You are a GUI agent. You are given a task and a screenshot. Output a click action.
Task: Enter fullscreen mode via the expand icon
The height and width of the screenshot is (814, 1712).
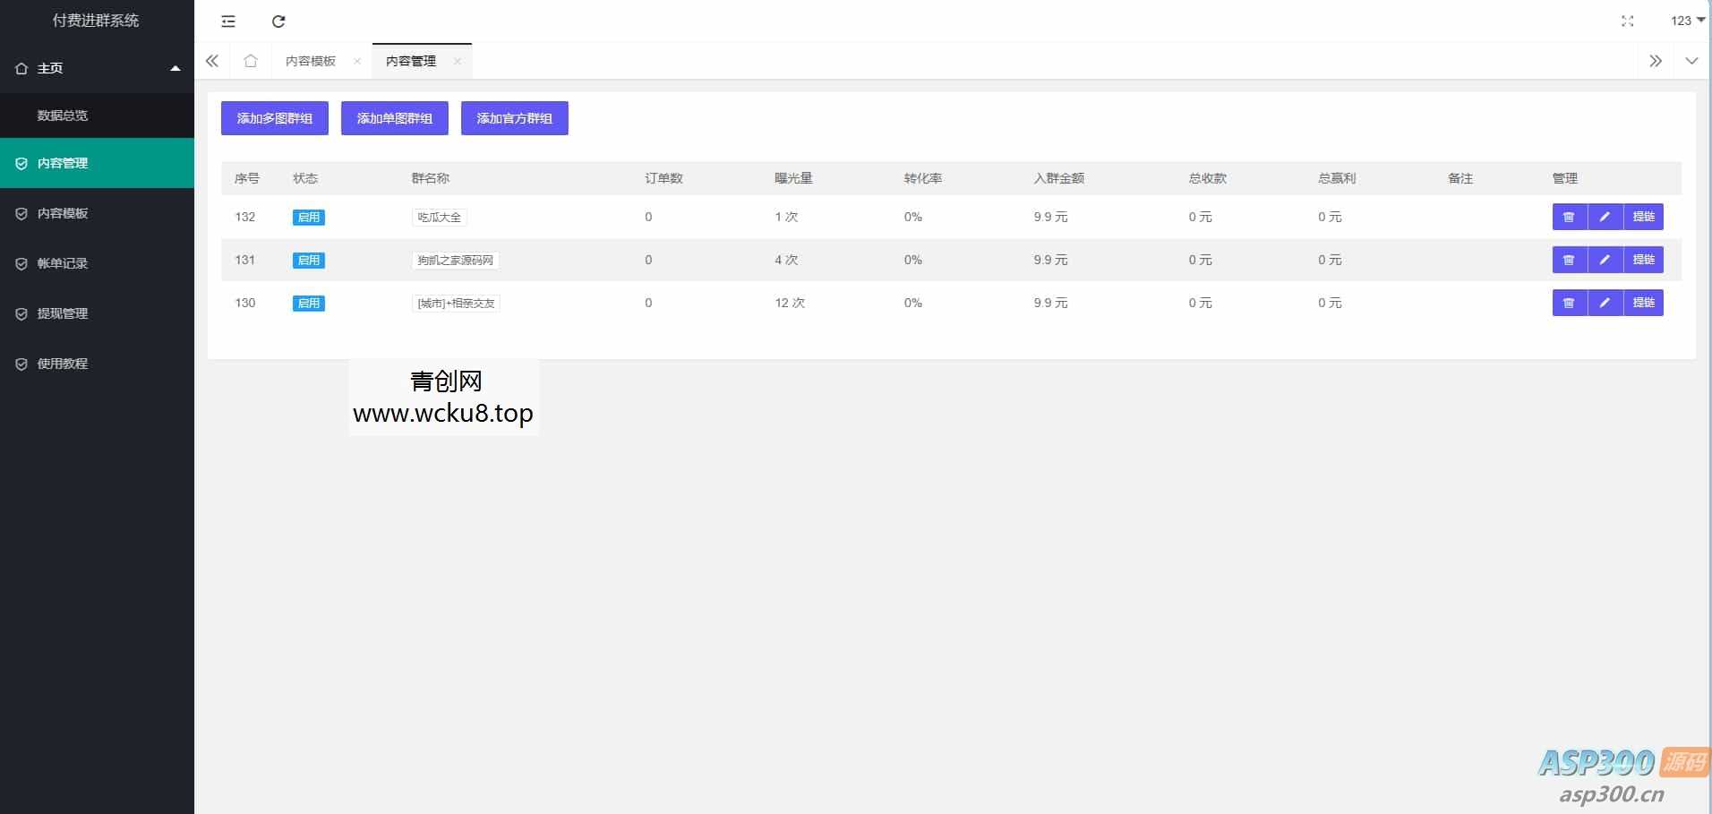pos(1627,21)
